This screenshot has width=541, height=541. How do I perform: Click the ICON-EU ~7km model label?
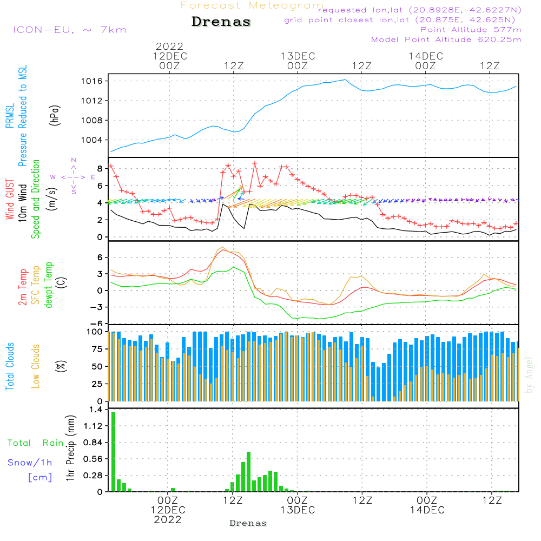[69, 30]
